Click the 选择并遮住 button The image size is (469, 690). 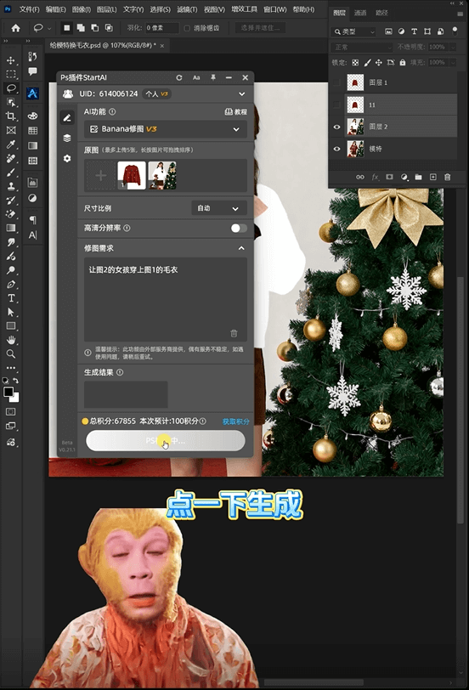click(x=261, y=28)
